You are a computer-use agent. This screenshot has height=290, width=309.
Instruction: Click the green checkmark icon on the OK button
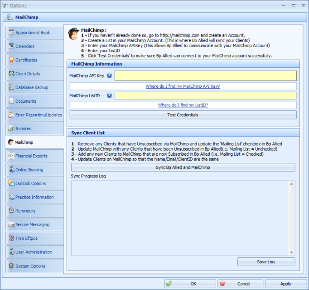point(169,284)
